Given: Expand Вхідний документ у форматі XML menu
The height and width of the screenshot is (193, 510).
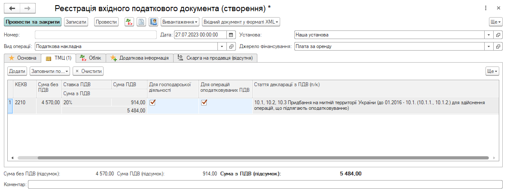Looking at the screenshot, I should coord(241,22).
